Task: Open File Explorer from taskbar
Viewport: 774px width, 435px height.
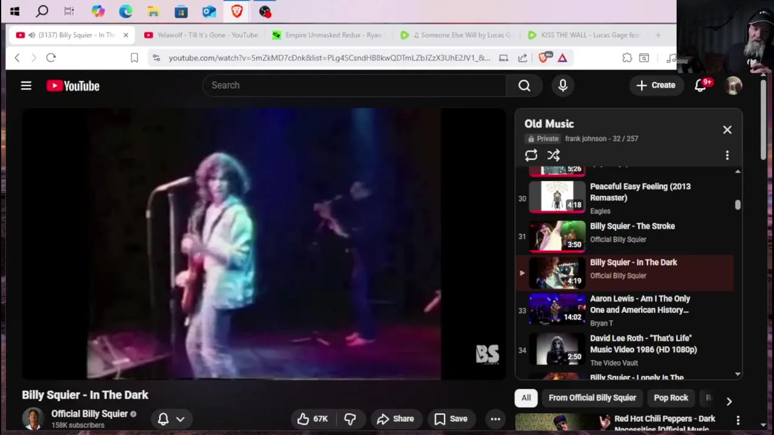Action: (154, 11)
